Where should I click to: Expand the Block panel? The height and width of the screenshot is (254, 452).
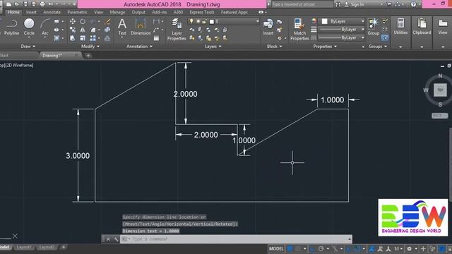click(274, 47)
